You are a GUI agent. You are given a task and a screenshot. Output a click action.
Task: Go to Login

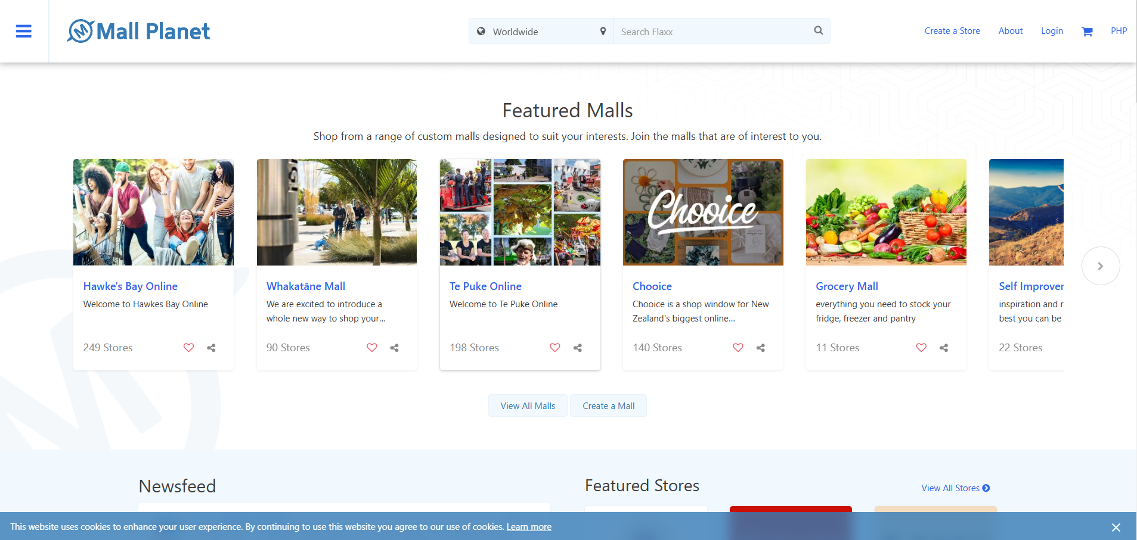point(1052,31)
